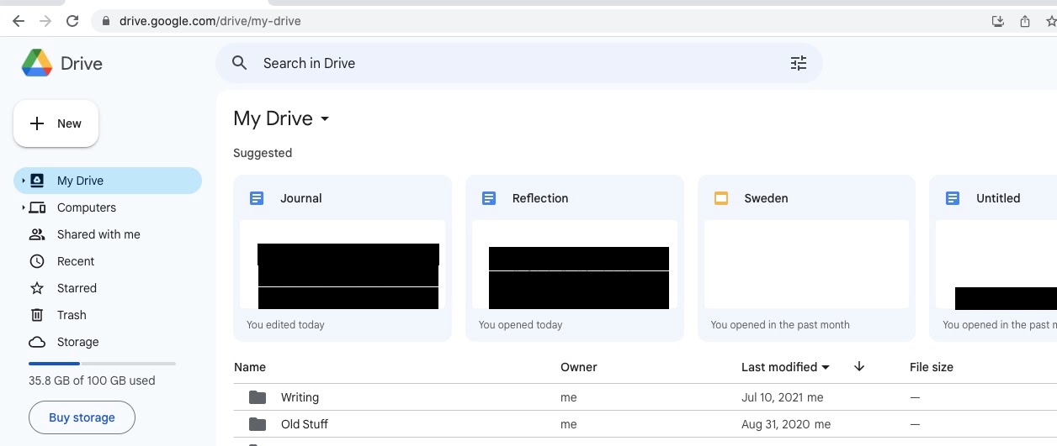Click the install app icon in address bar

pyautogui.click(x=998, y=21)
